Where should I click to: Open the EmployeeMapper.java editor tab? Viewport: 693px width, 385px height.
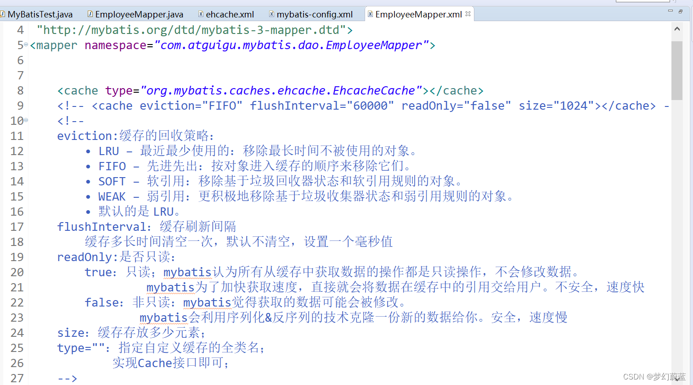tap(135, 14)
